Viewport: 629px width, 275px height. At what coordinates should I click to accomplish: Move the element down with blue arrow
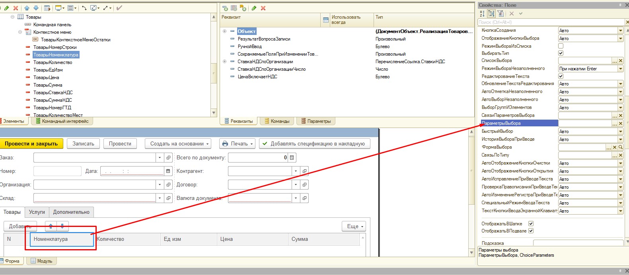36,8
